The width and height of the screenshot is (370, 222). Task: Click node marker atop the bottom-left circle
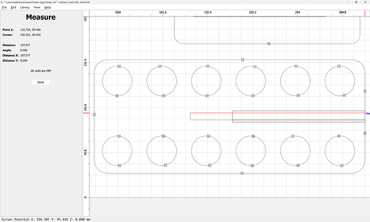[x=119, y=136]
